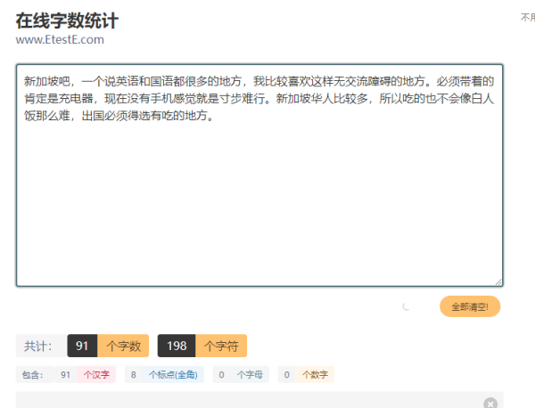This screenshot has width=535, height=408.
Task: Click the textarea resize handle corner
Action: 498,282
